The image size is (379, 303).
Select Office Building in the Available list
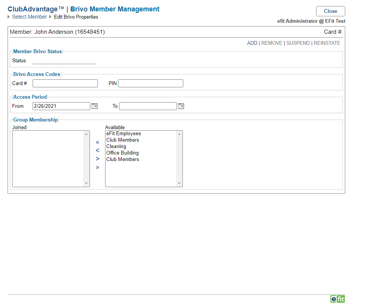[141, 153]
